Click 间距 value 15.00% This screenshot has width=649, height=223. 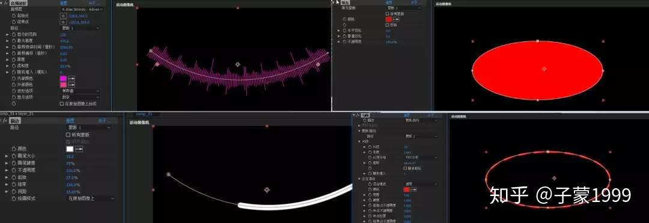coord(73,191)
